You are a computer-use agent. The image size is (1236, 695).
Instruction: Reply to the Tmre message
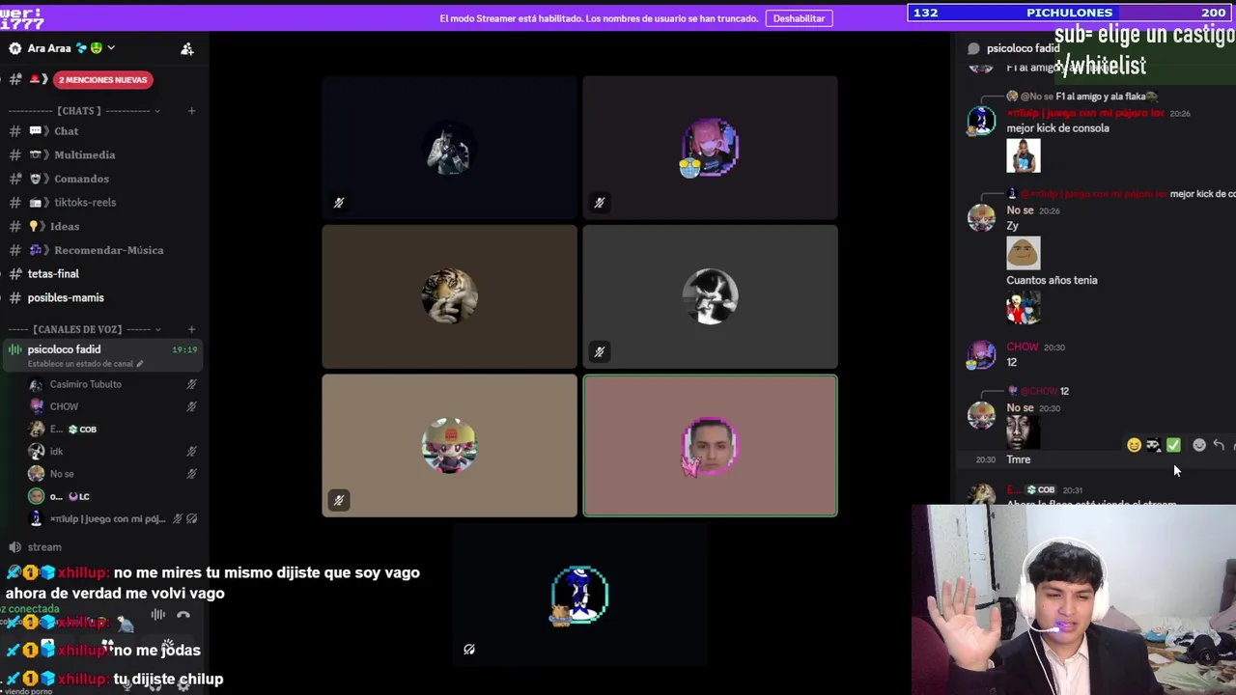(1219, 445)
